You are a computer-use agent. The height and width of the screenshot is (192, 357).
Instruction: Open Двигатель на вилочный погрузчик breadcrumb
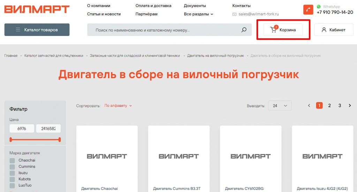(215, 56)
